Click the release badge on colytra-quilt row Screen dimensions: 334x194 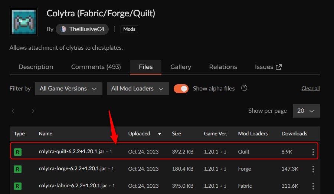(x=18, y=152)
